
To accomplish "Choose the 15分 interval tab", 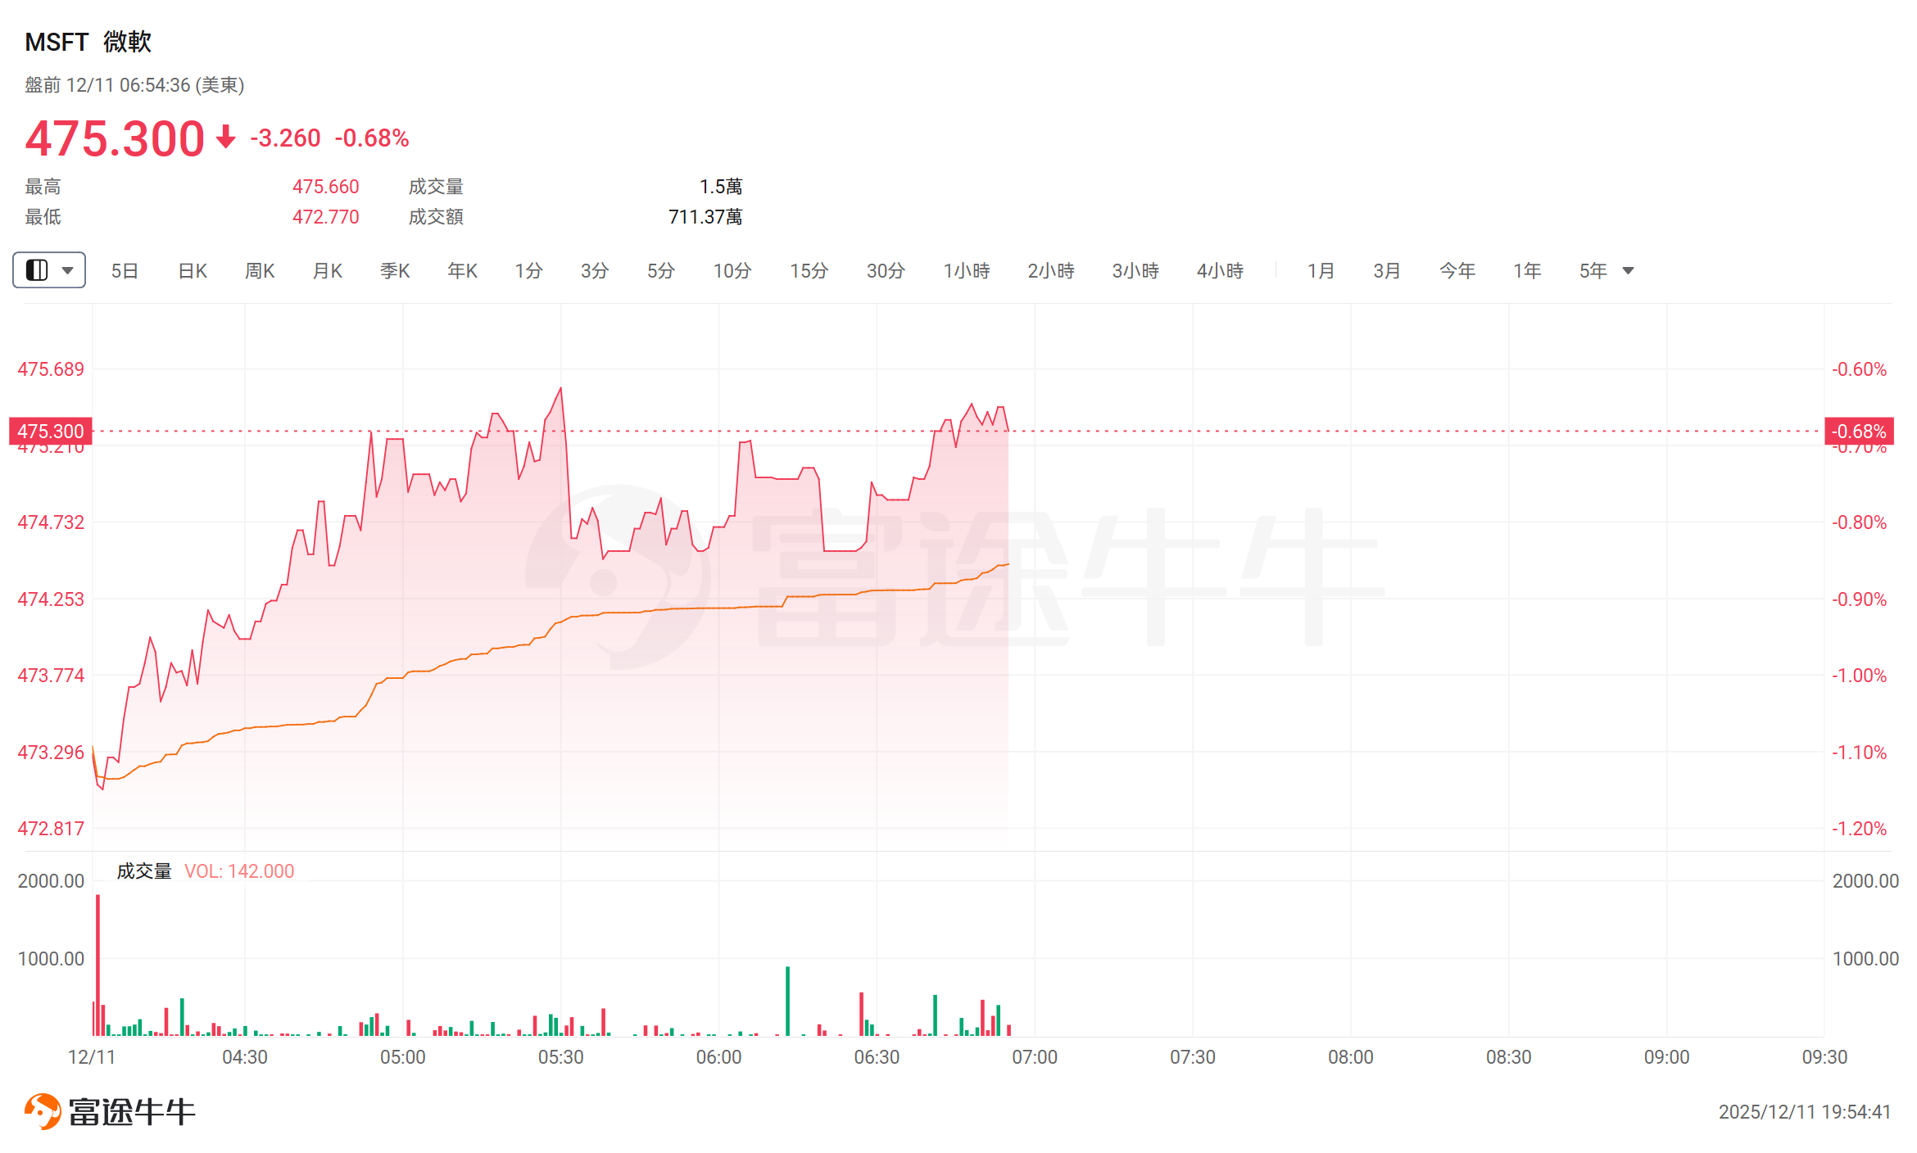I will (x=809, y=270).
